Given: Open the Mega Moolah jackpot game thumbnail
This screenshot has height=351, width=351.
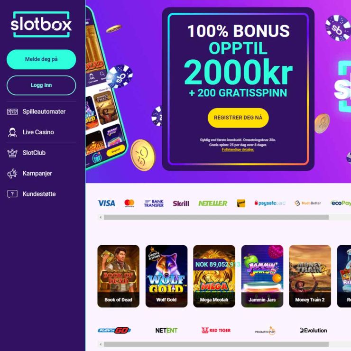Looking at the screenshot, I should [214, 276].
